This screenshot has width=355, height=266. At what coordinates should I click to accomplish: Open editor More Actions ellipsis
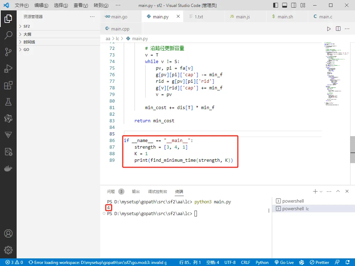tap(347, 29)
